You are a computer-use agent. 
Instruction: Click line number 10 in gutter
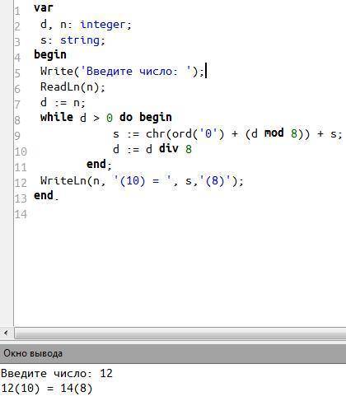(x=21, y=152)
